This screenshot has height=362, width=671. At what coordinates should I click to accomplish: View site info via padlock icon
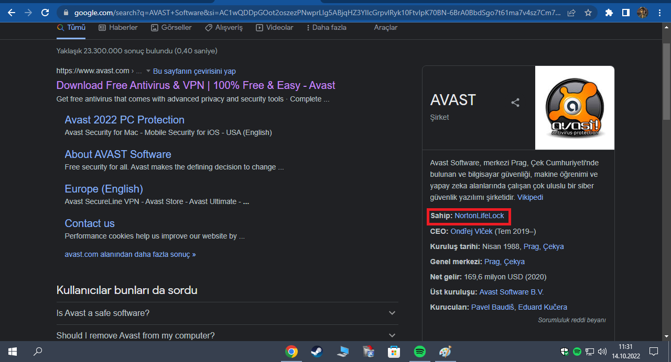[x=66, y=12]
